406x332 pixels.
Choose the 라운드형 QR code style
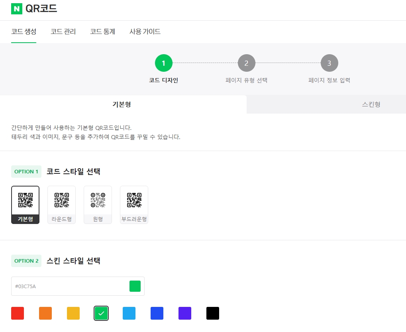62,205
